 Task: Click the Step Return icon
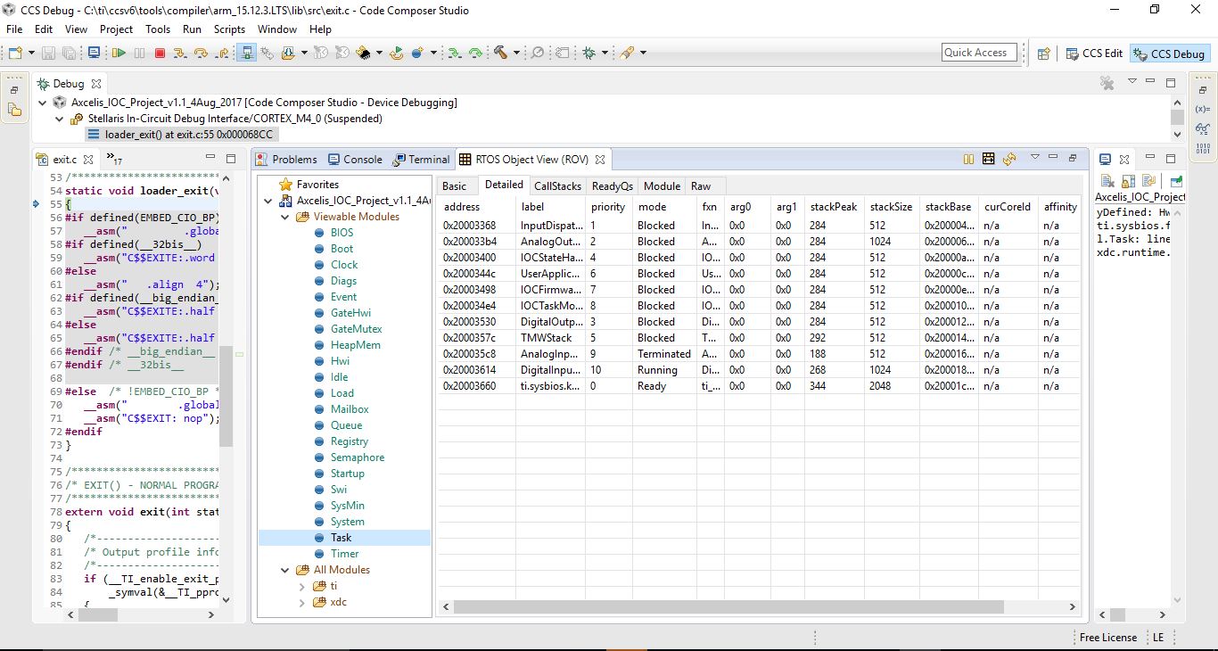pos(223,53)
